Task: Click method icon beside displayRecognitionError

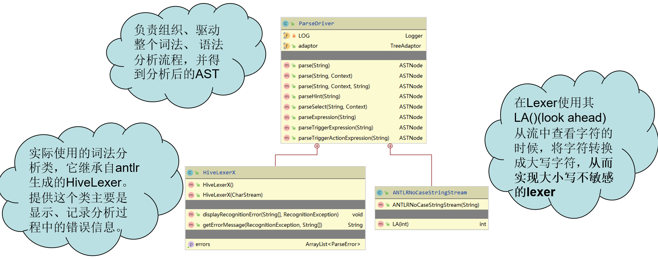Action: pos(191,215)
